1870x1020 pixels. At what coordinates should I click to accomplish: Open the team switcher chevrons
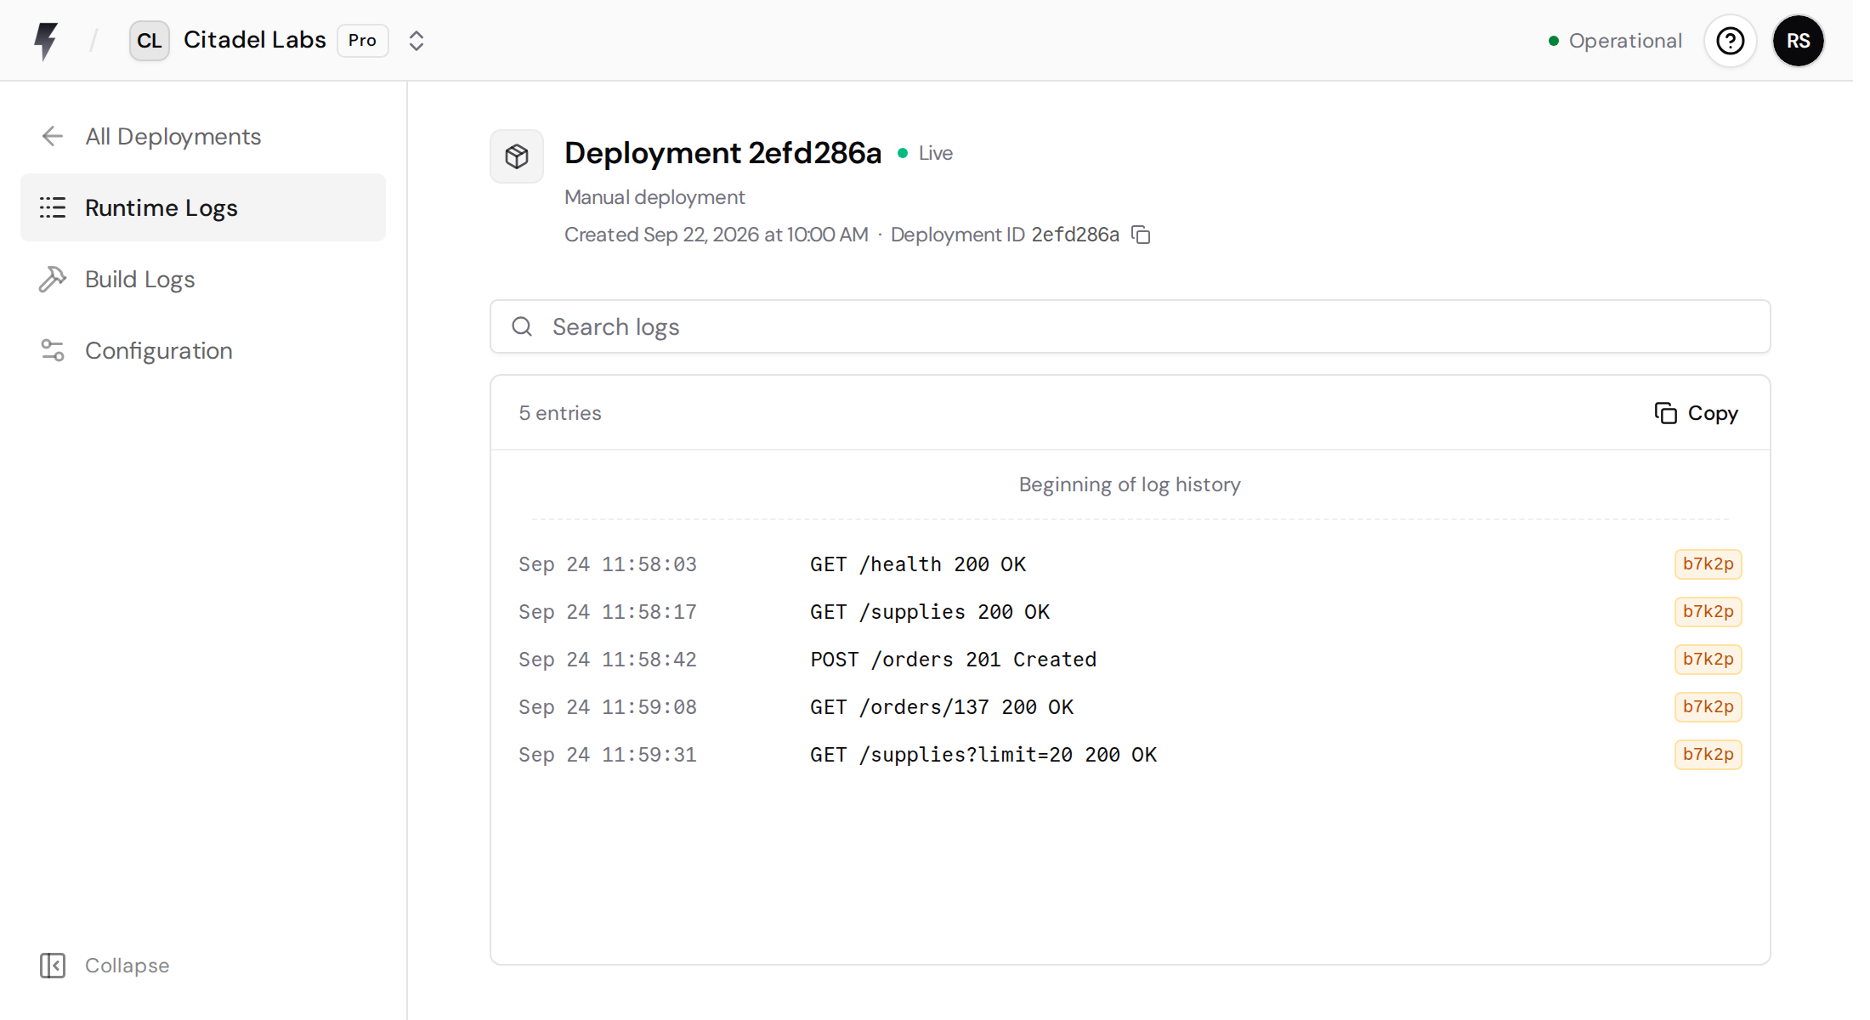coord(416,41)
